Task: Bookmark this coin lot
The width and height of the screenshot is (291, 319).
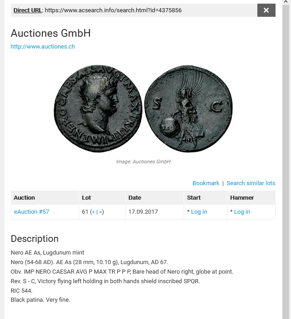Action: pyautogui.click(x=206, y=183)
